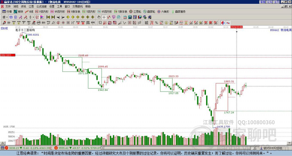Open the 资讯 menu
292x156 pixels.
click(23, 7)
